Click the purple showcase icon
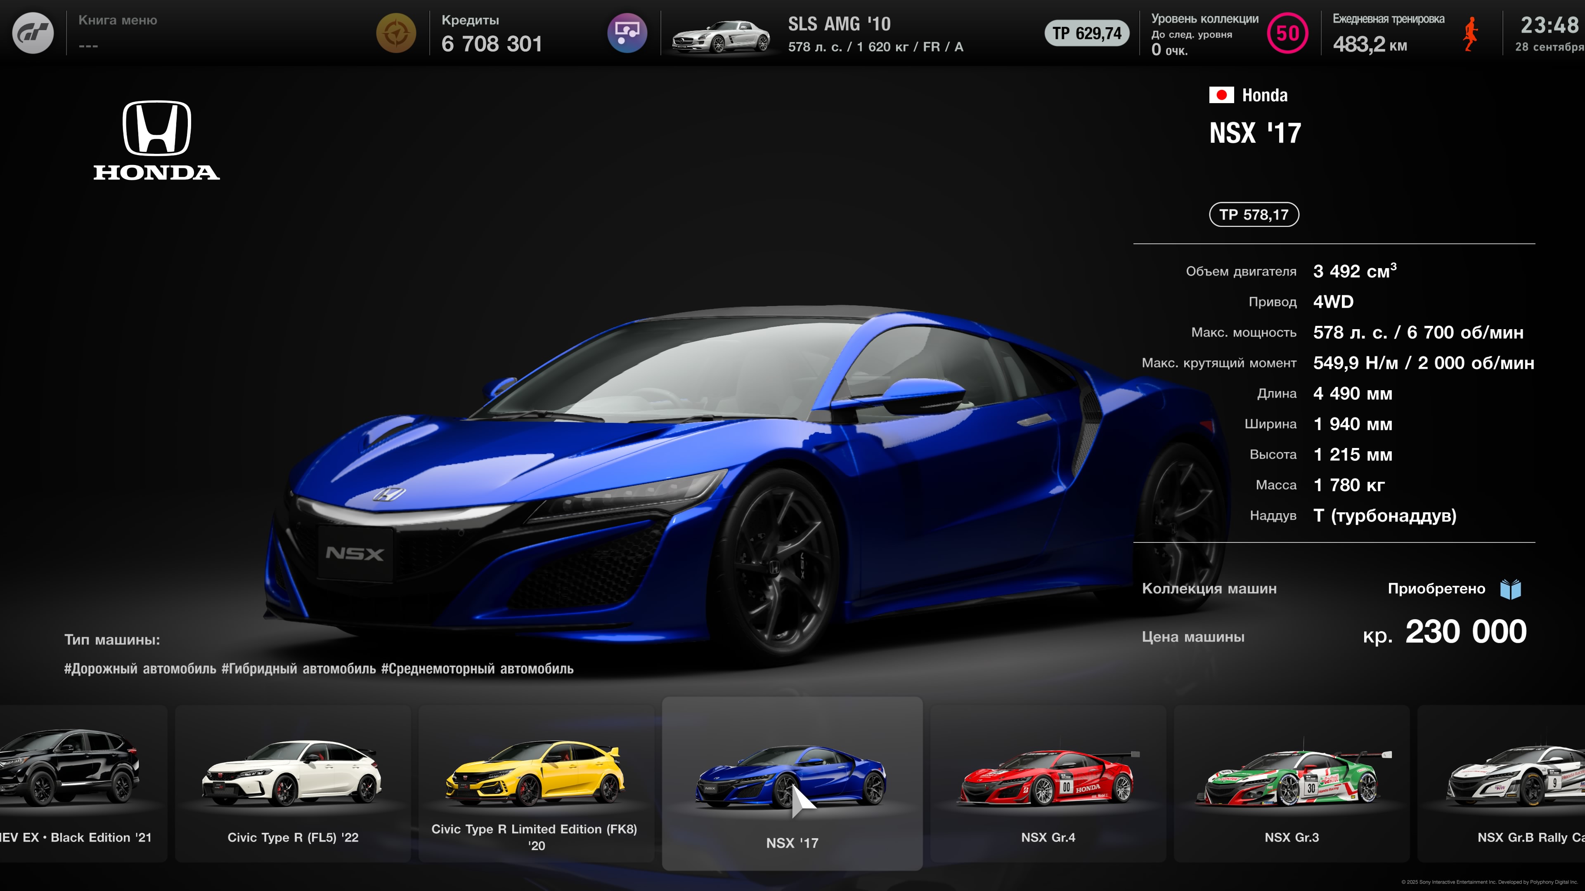 (627, 33)
